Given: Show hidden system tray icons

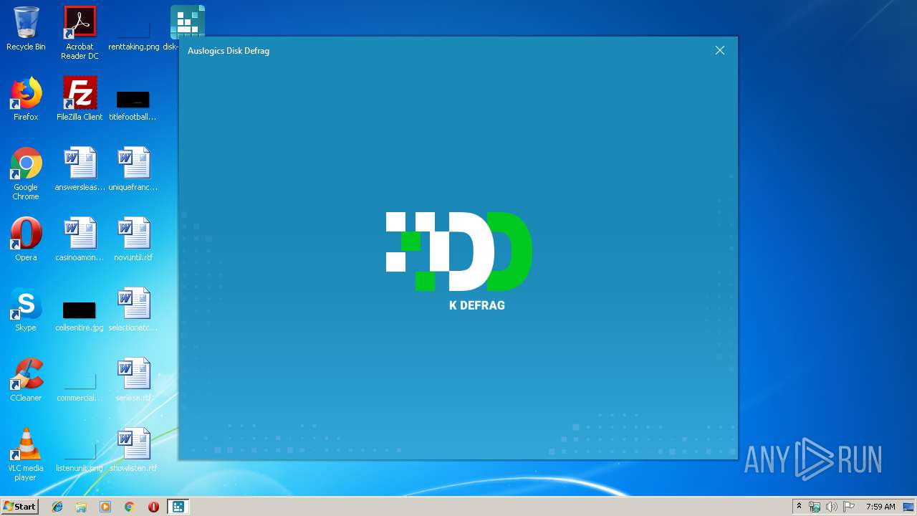Looking at the screenshot, I should pyautogui.click(x=799, y=507).
